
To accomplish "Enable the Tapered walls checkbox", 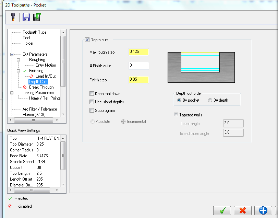I will (x=176, y=115).
